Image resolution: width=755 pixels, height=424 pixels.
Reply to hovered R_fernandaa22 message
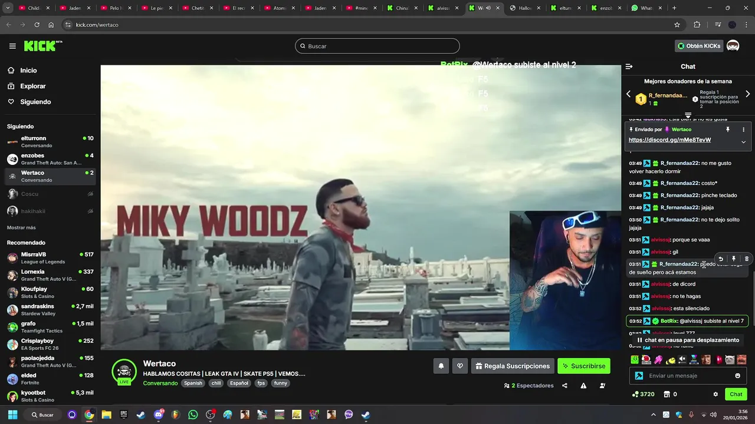tap(720, 259)
